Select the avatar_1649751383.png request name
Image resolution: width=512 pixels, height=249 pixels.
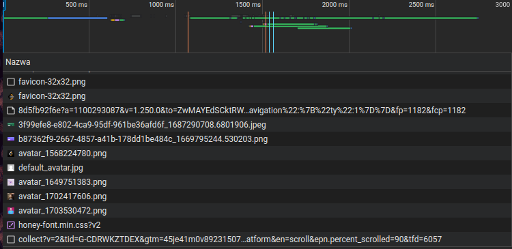(x=62, y=182)
